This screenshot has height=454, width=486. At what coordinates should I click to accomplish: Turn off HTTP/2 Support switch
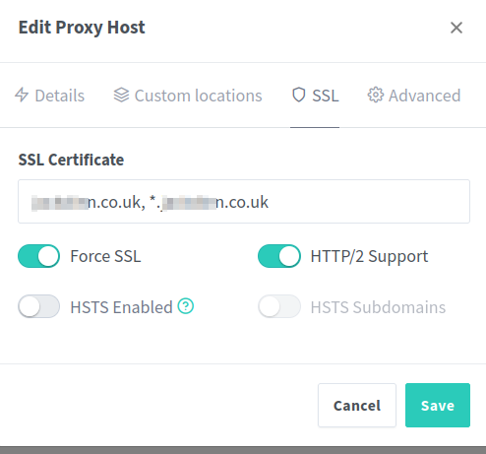click(279, 256)
